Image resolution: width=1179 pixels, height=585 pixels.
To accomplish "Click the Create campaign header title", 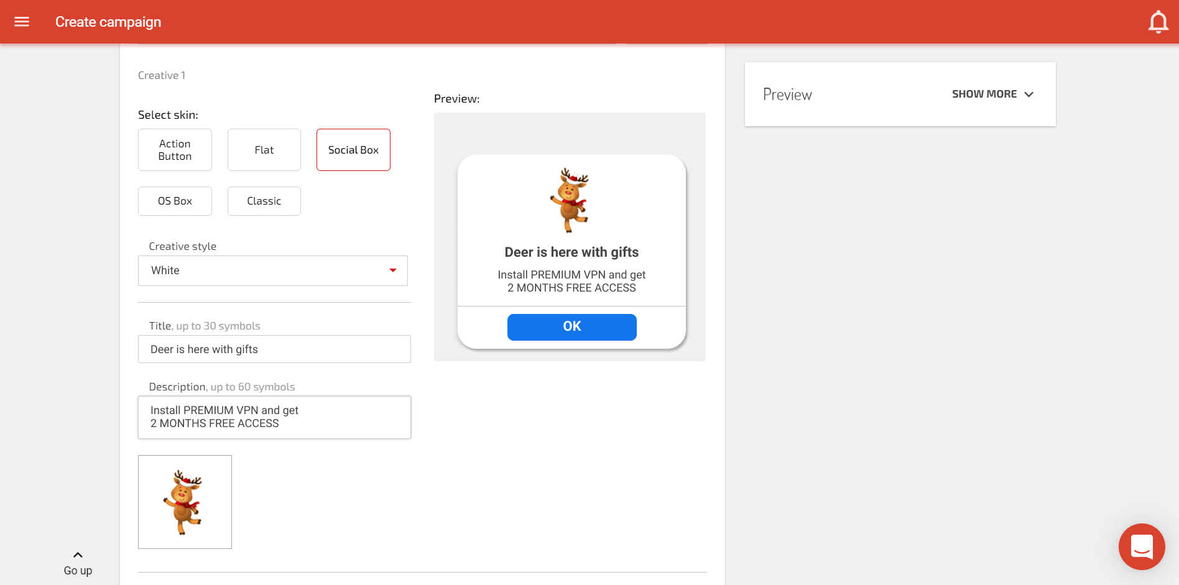I will coord(108,21).
